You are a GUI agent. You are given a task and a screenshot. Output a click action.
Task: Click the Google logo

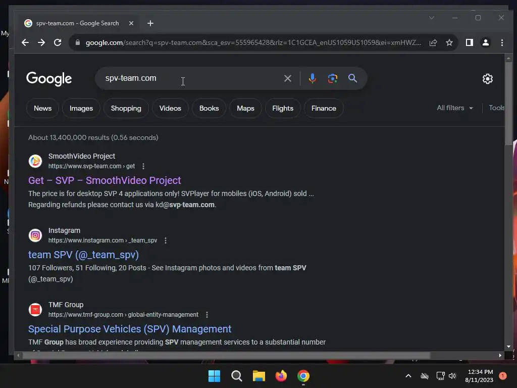tap(49, 79)
